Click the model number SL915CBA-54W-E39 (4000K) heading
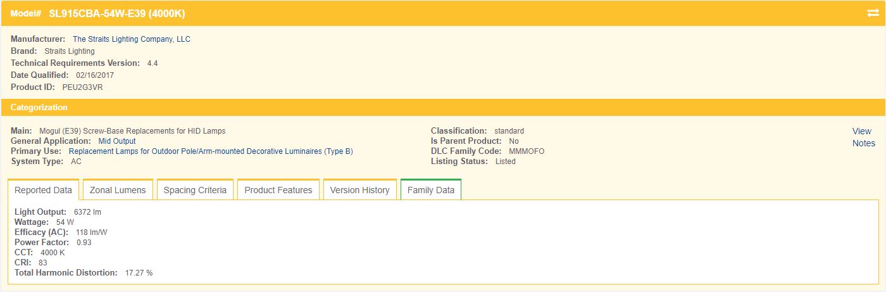 117,13
